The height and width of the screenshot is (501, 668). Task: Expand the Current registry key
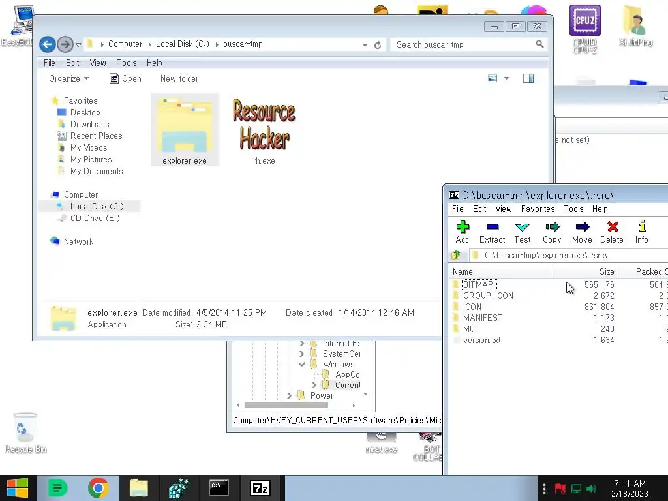click(x=314, y=385)
